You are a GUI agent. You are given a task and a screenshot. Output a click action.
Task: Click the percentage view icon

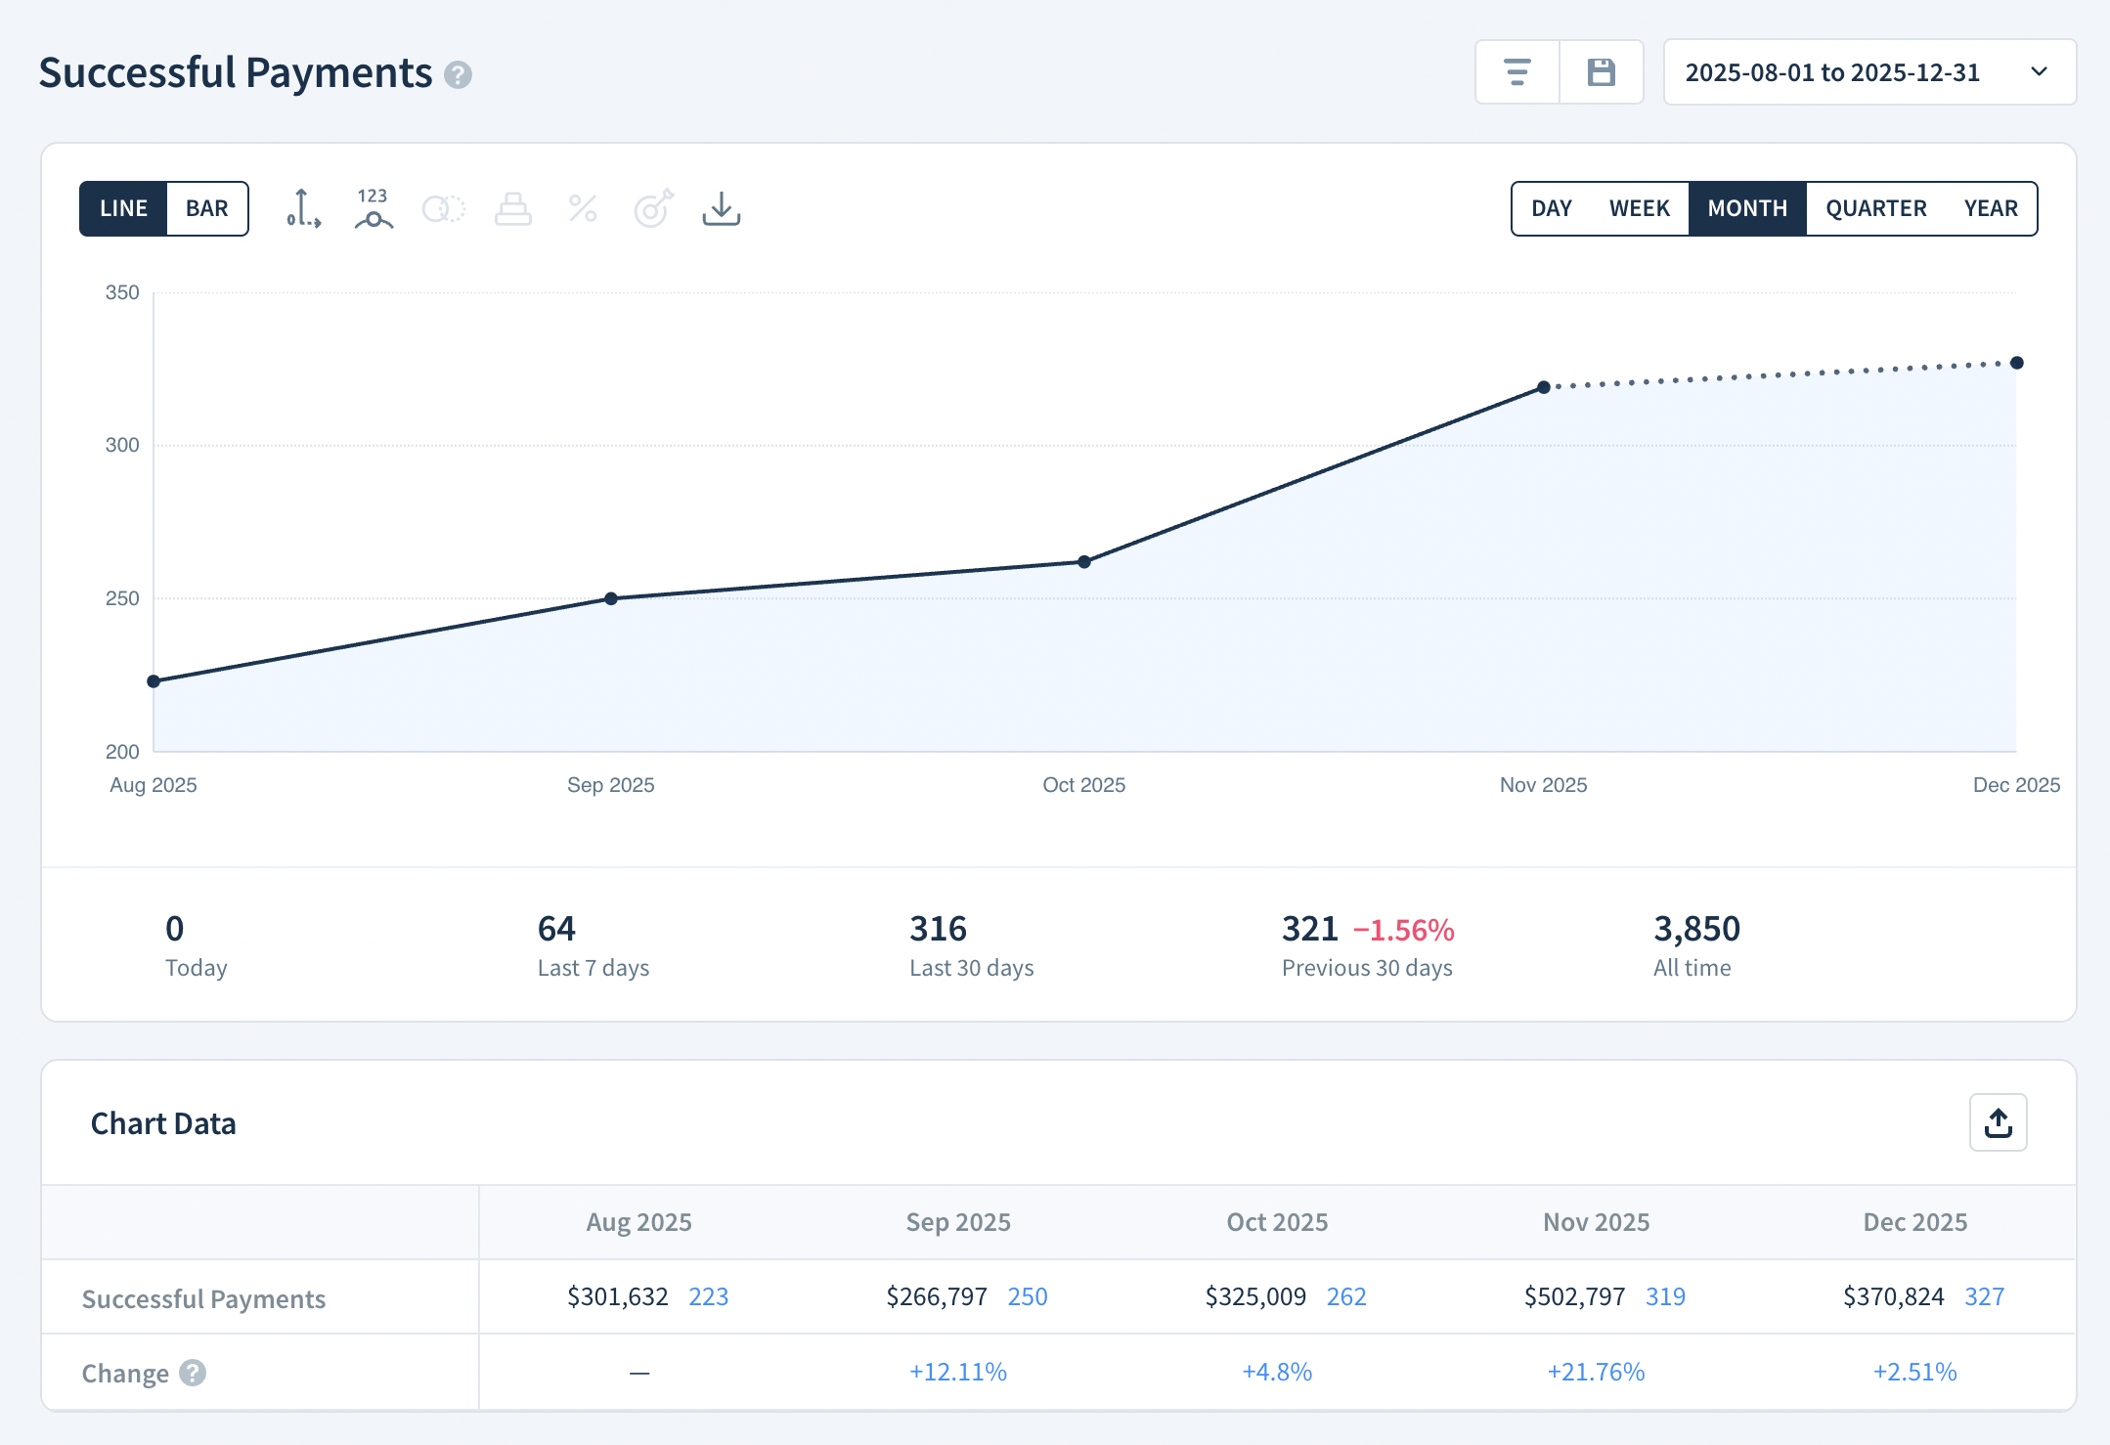pos(583,208)
